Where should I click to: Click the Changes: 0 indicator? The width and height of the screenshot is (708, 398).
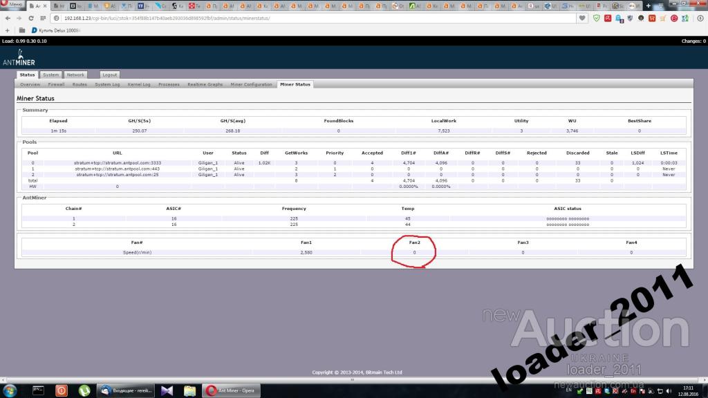pos(693,41)
